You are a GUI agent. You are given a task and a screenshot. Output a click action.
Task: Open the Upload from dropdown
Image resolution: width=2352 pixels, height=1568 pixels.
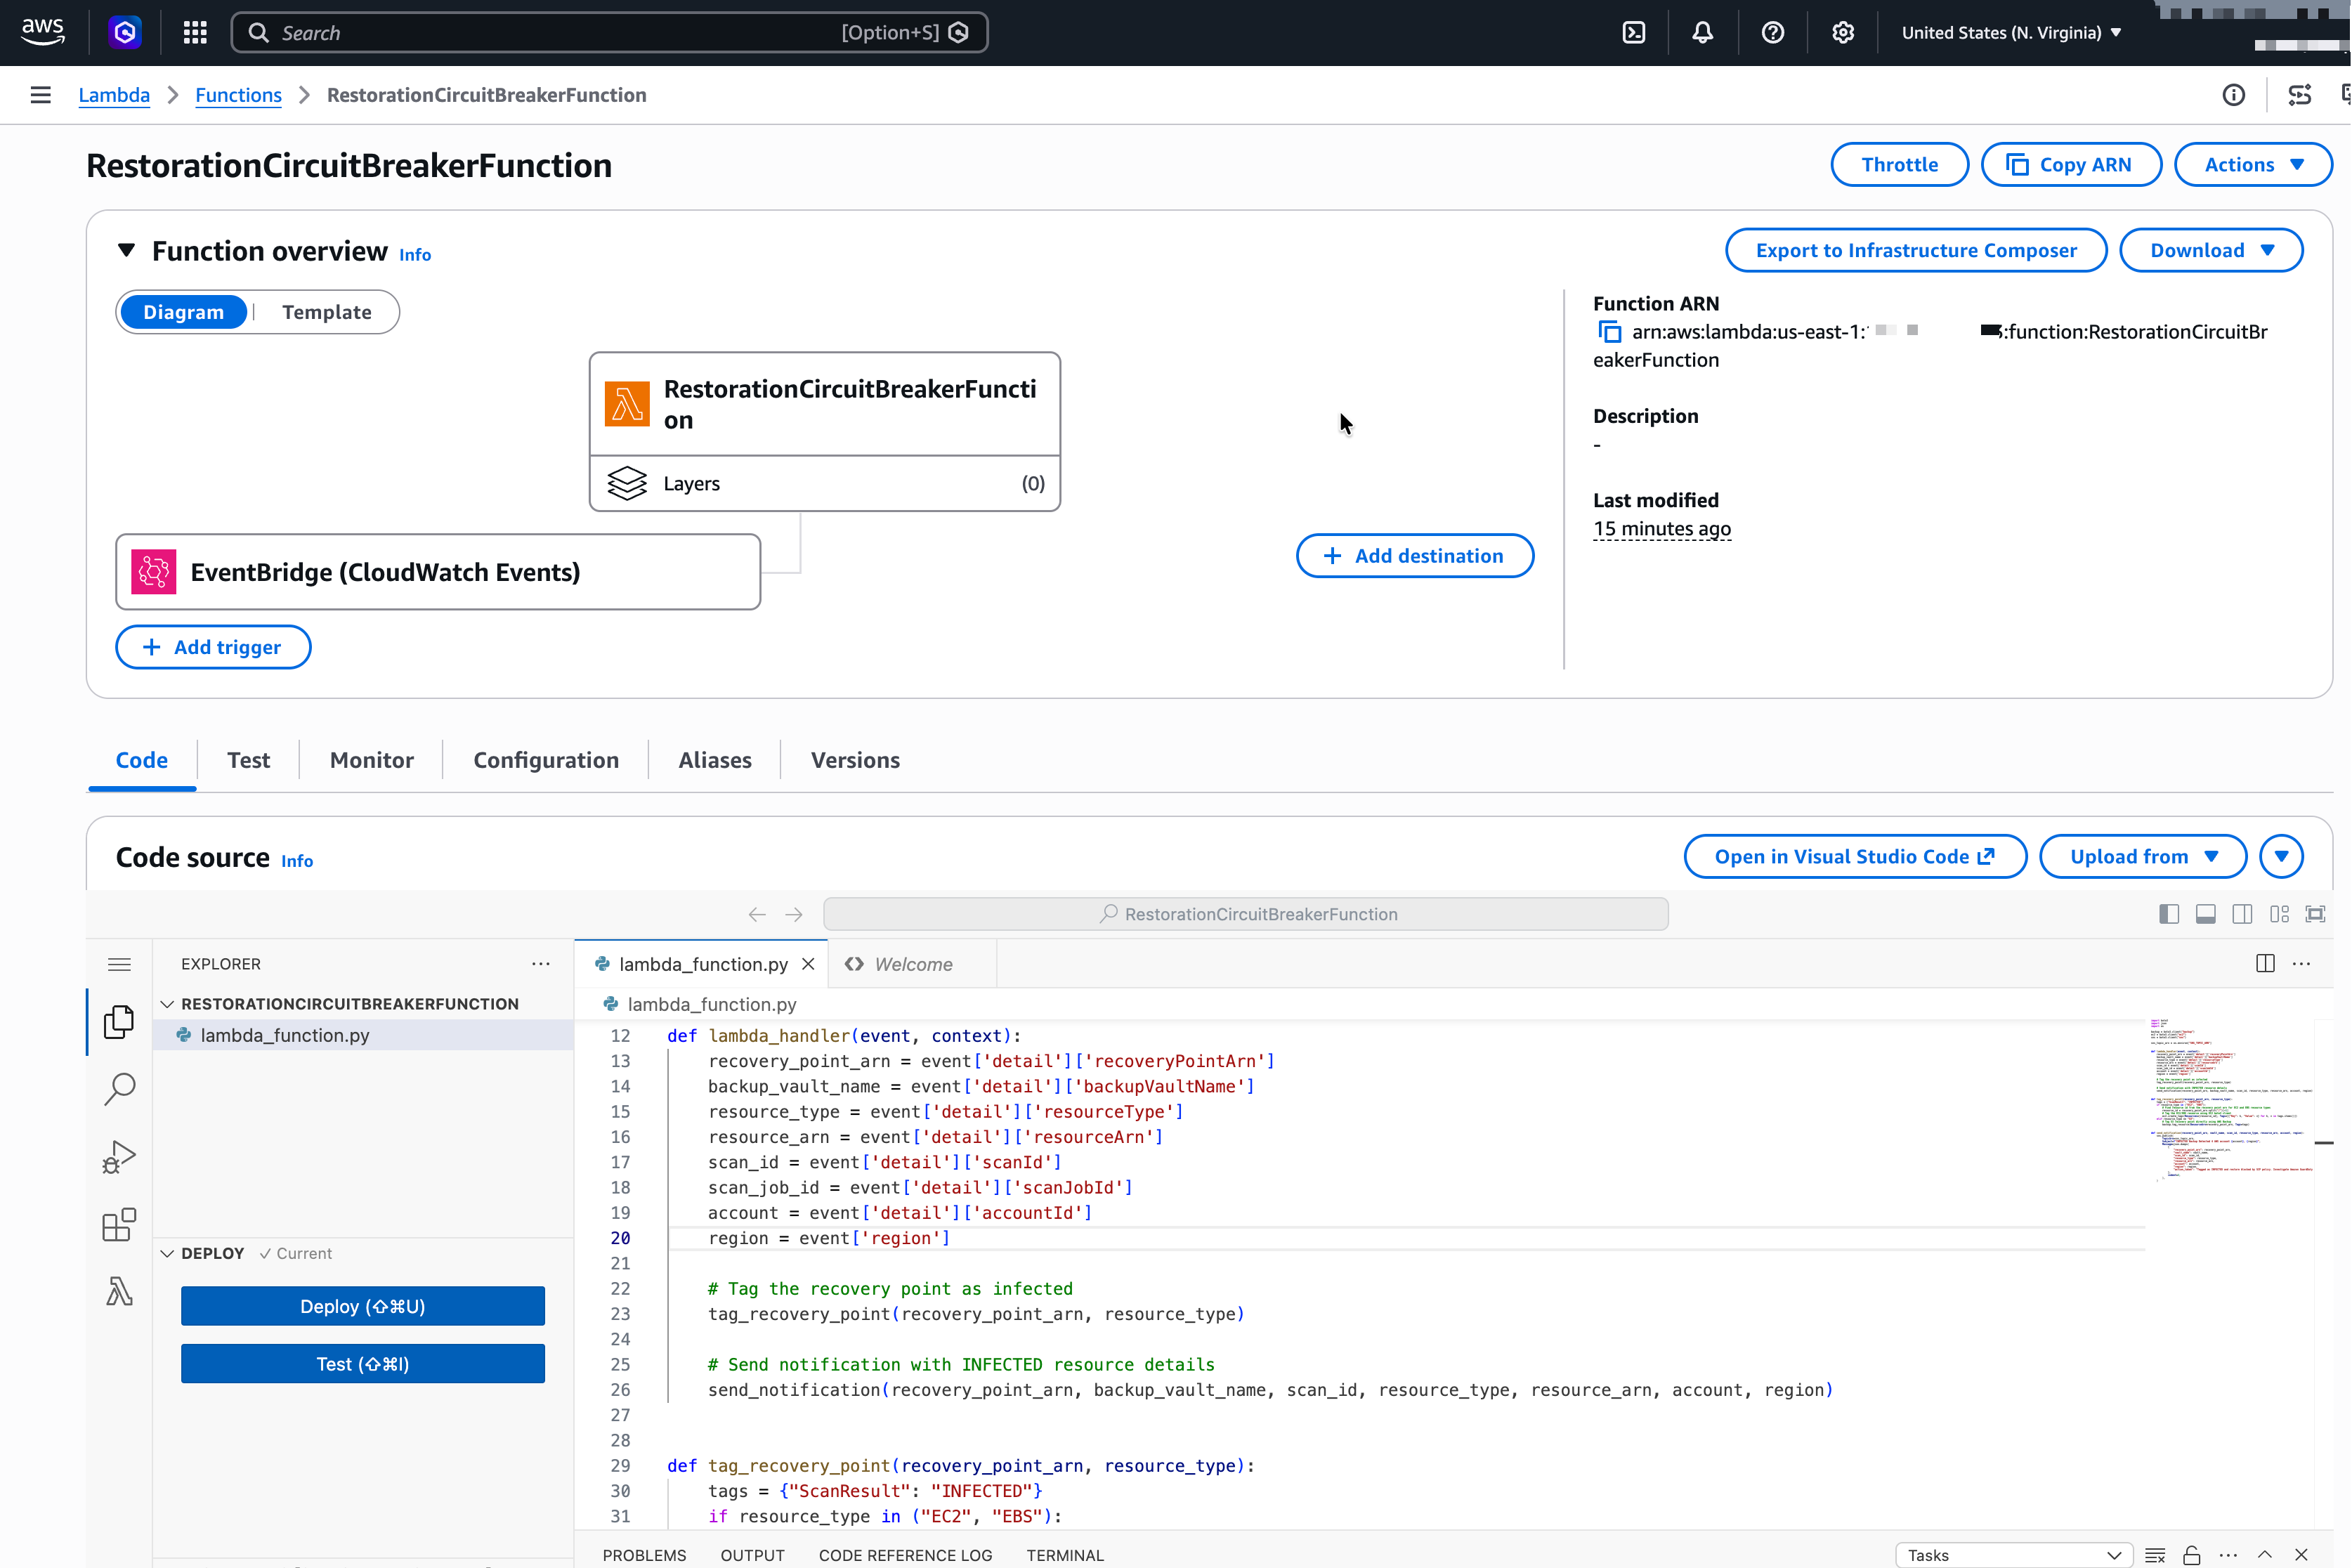(2142, 856)
